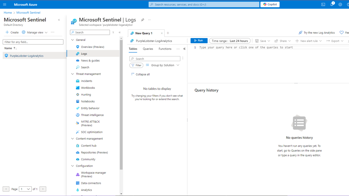Click the Filter button in tables pane
Image resolution: width=349 pixels, height=196 pixels.
coord(136,65)
